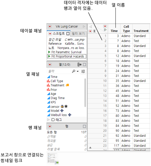This screenshot has width=151, height=166.
Task: Select row number 10 in the data grid
Action: 98,81
